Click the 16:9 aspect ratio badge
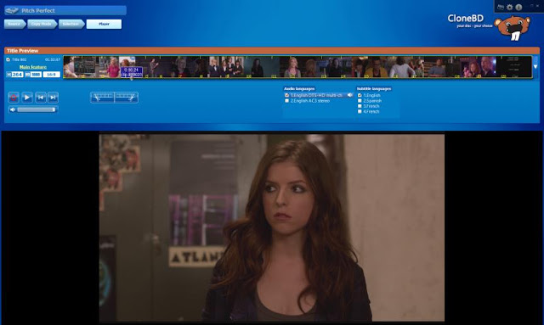This screenshot has height=325, width=544. coord(51,75)
